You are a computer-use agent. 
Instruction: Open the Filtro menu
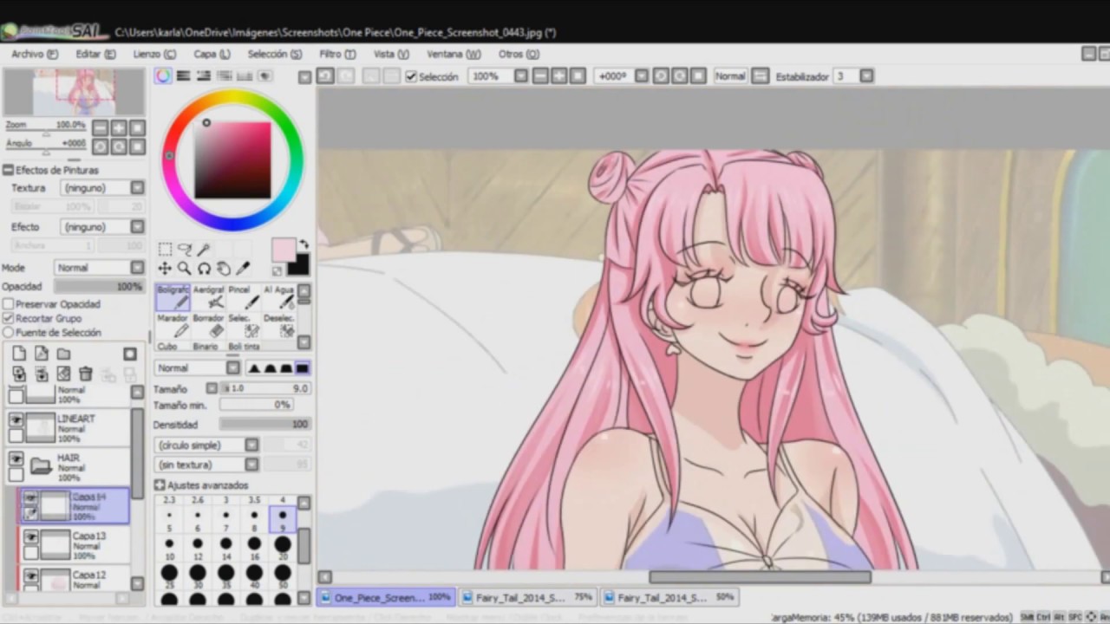[x=337, y=54]
